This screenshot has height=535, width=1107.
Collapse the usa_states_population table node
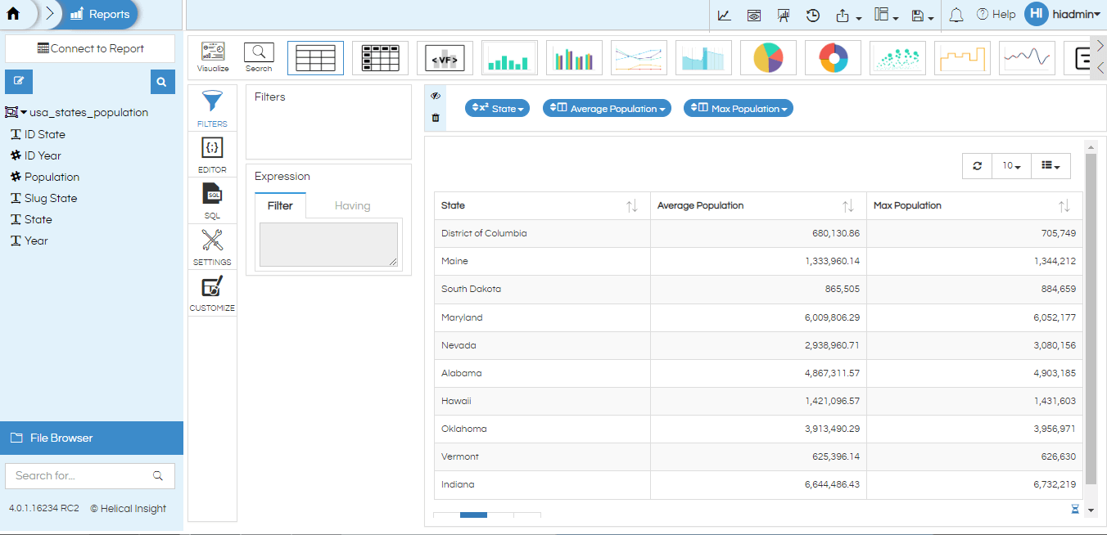(24, 112)
